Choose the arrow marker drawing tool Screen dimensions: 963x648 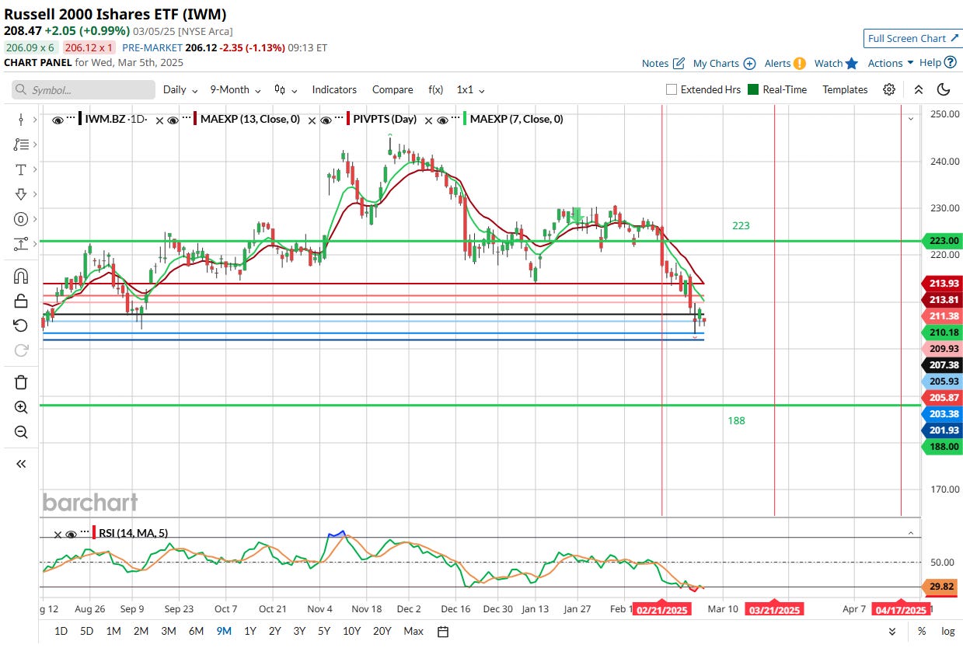21,194
